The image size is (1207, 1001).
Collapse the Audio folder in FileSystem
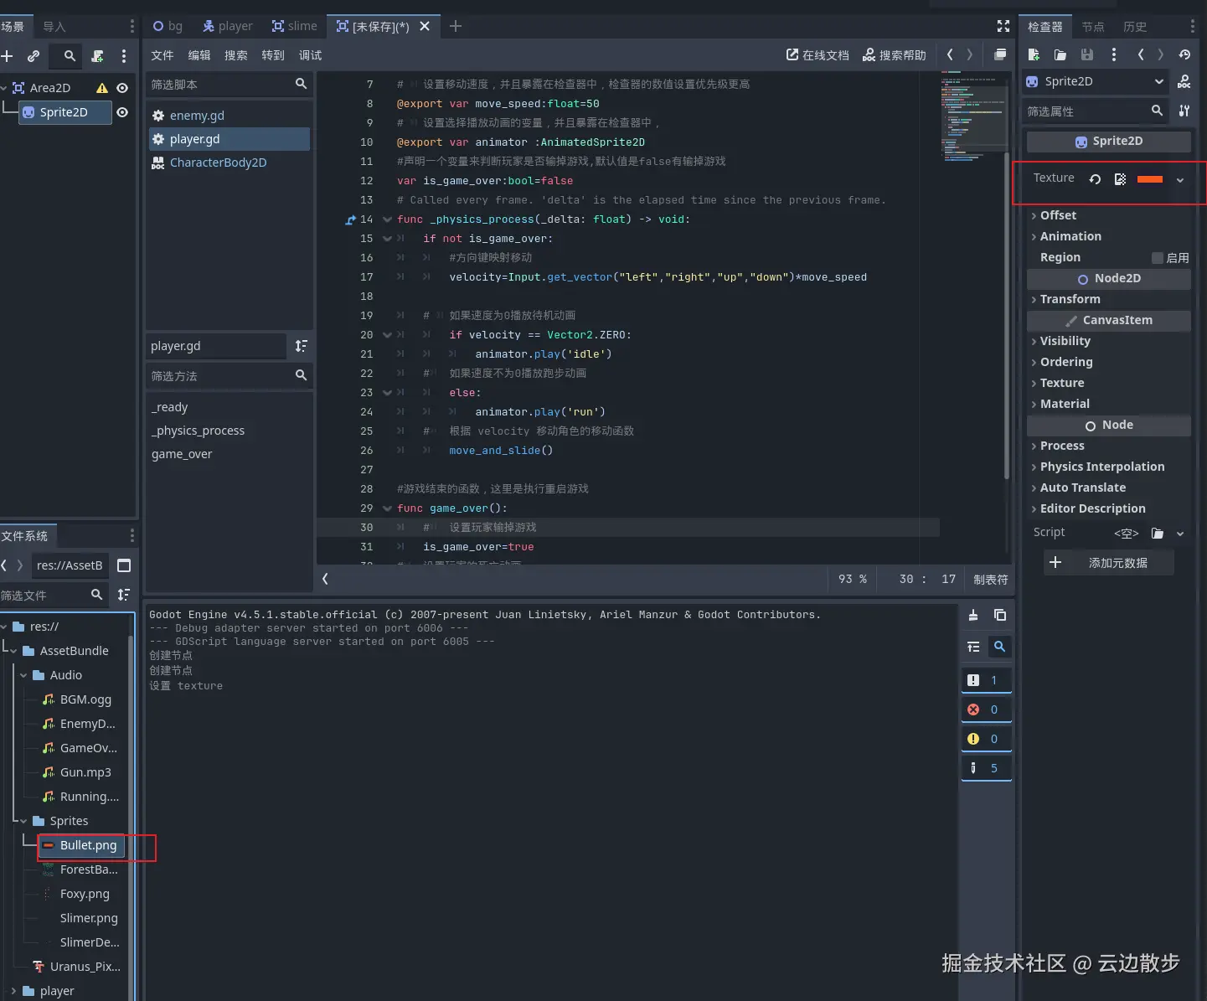point(23,675)
